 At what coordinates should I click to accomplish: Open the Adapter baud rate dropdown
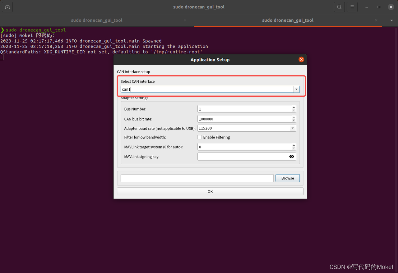292,128
